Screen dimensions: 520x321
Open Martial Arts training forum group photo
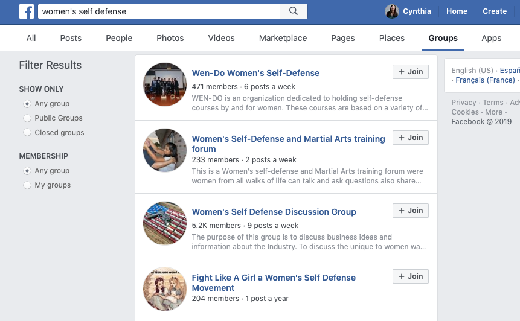[x=165, y=150]
